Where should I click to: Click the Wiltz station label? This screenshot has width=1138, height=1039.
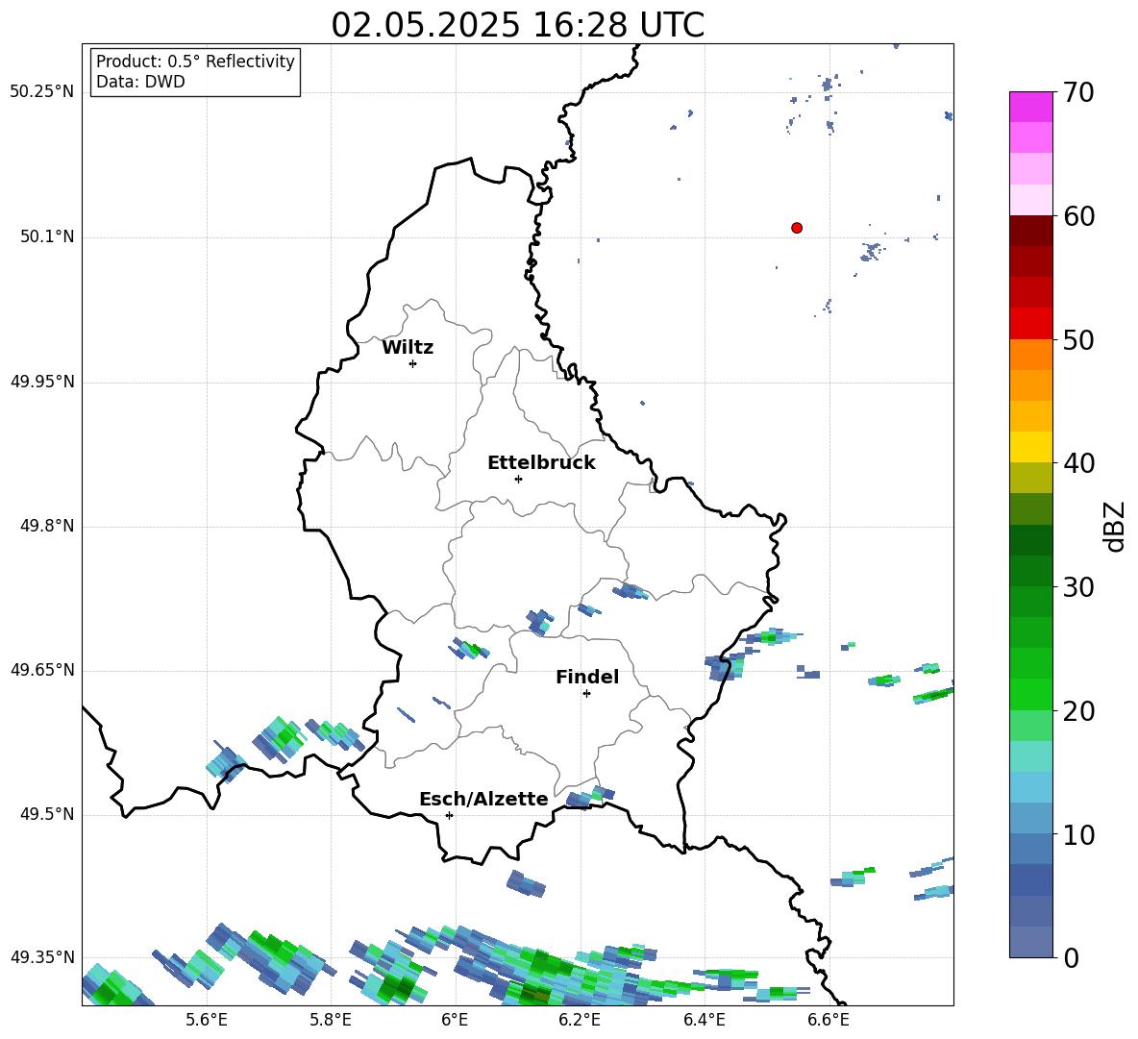click(408, 348)
